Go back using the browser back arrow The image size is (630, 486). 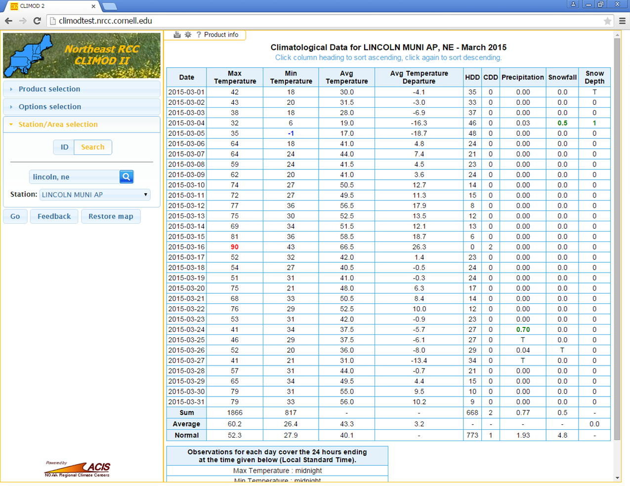click(x=8, y=21)
